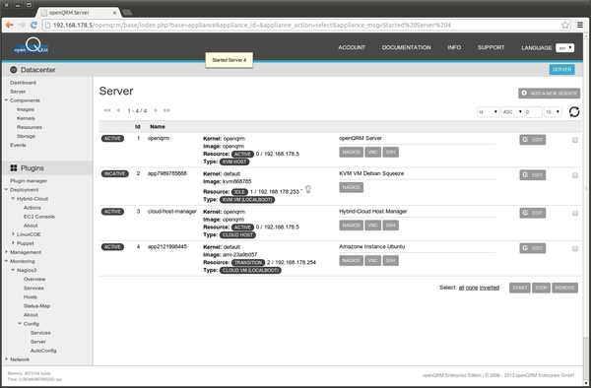Click the select inverted link

coord(490,288)
